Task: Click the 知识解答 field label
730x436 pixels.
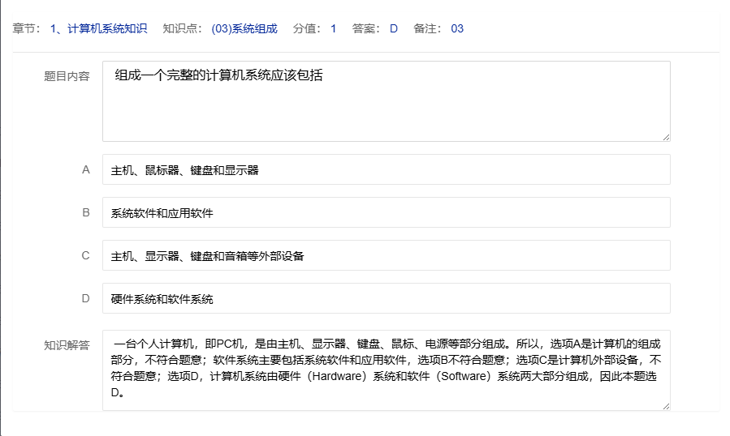Action: pos(67,344)
